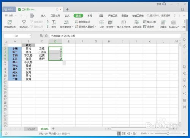This screenshot has width=190, height=138.
Task: Switch to the Review (审阅) tab
Action: 90,16
